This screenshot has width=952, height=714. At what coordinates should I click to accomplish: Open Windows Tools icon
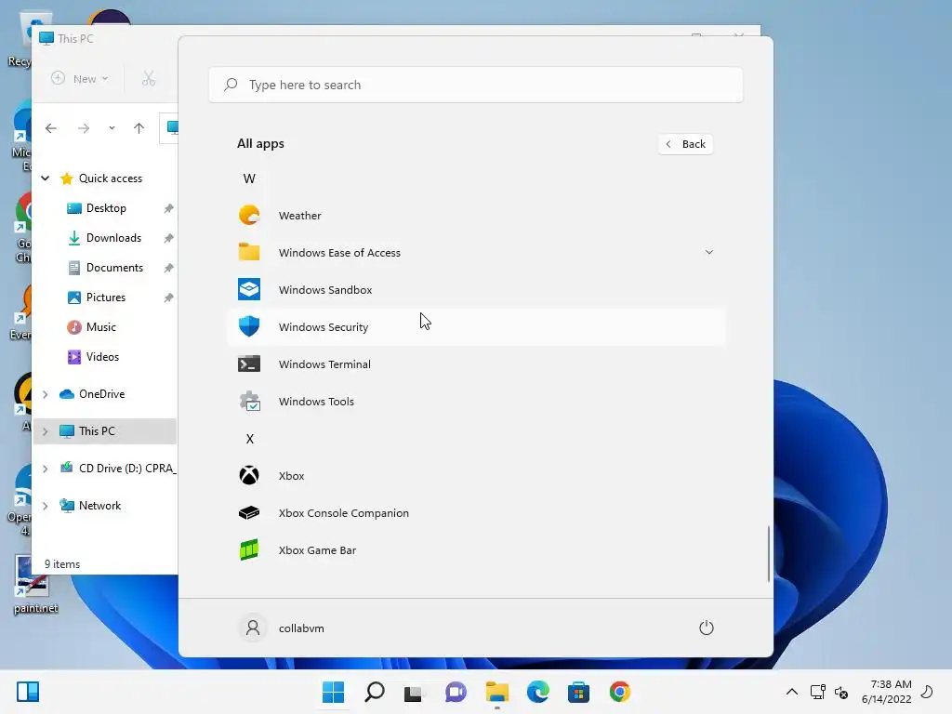[x=249, y=402]
